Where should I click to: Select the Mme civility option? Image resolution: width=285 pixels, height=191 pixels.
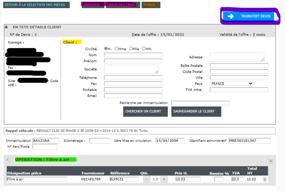[117, 49]
